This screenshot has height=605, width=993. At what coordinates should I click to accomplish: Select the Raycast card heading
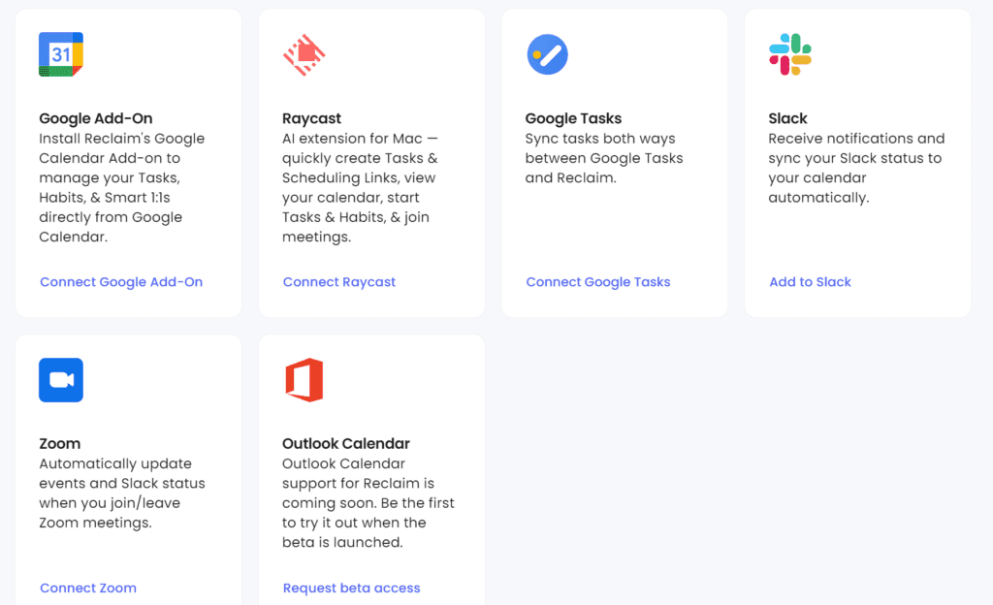pos(312,118)
